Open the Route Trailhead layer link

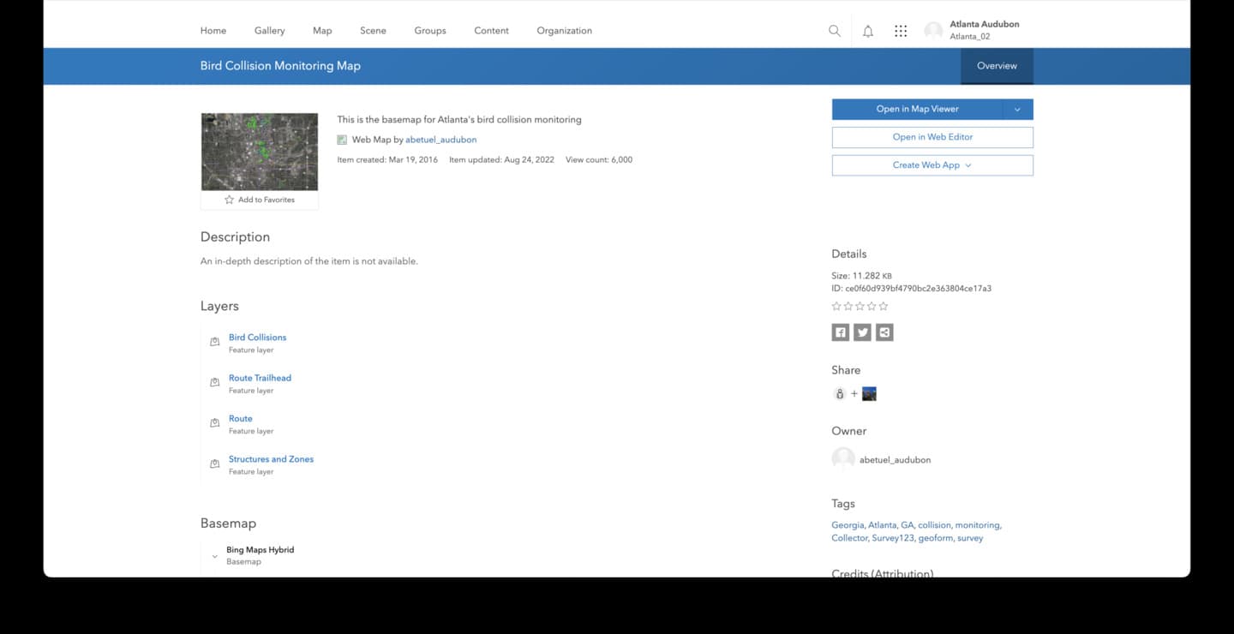click(260, 378)
